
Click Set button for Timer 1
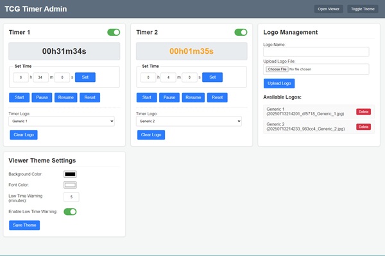tap(85, 77)
